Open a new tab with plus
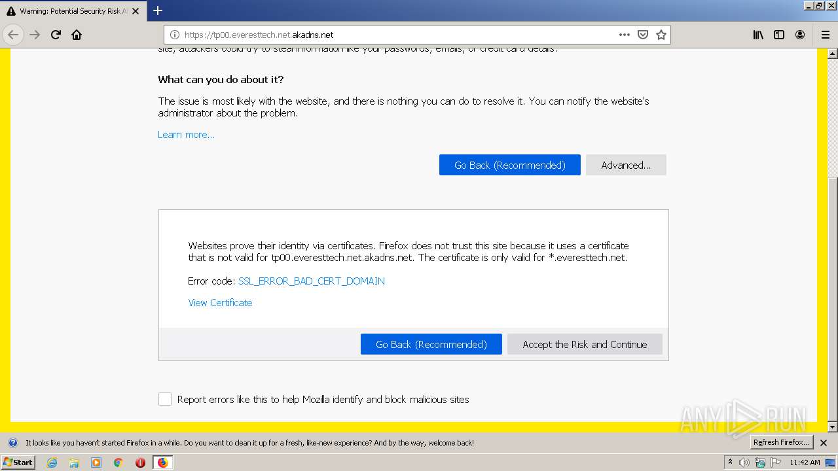 click(158, 10)
